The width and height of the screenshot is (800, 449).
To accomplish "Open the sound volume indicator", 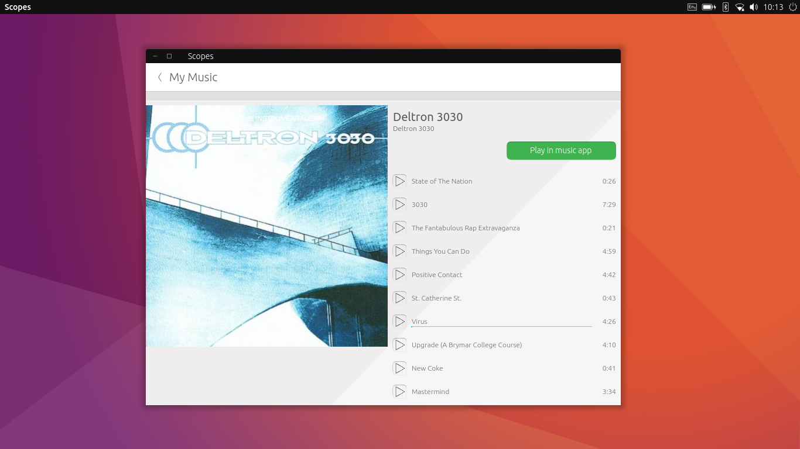I will [x=754, y=7].
